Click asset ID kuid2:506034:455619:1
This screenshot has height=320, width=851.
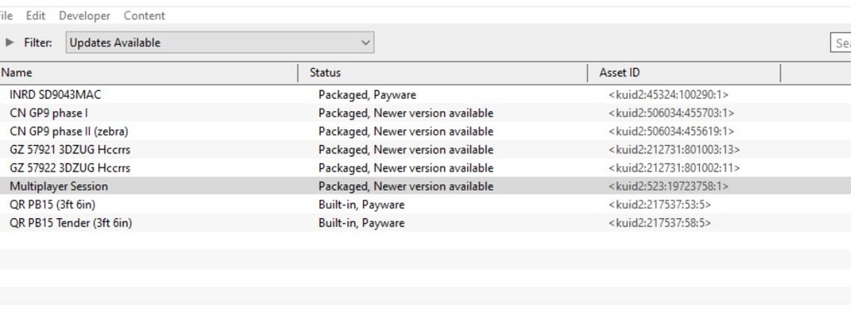tap(671, 132)
